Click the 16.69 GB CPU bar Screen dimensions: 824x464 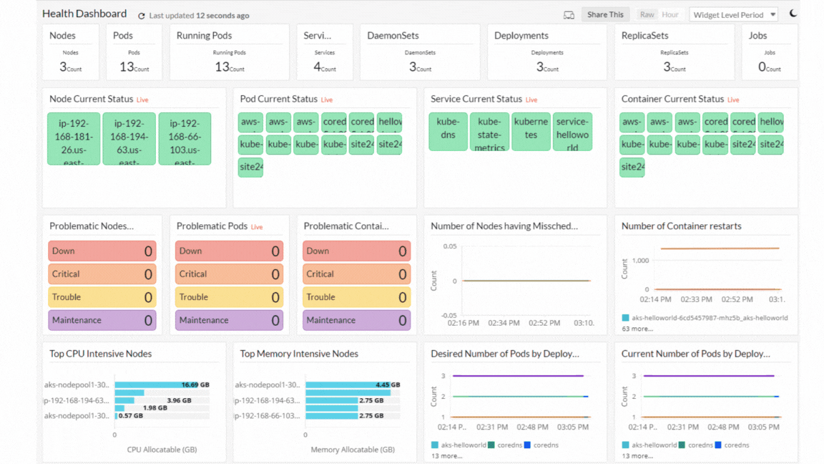(x=155, y=385)
